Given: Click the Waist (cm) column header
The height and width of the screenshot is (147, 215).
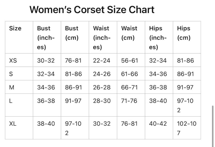Looking at the screenshot, I should (129, 33).
